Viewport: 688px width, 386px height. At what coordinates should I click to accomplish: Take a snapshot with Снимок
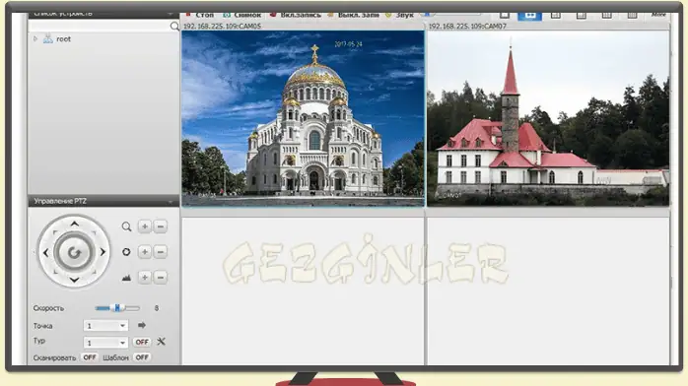(x=242, y=15)
